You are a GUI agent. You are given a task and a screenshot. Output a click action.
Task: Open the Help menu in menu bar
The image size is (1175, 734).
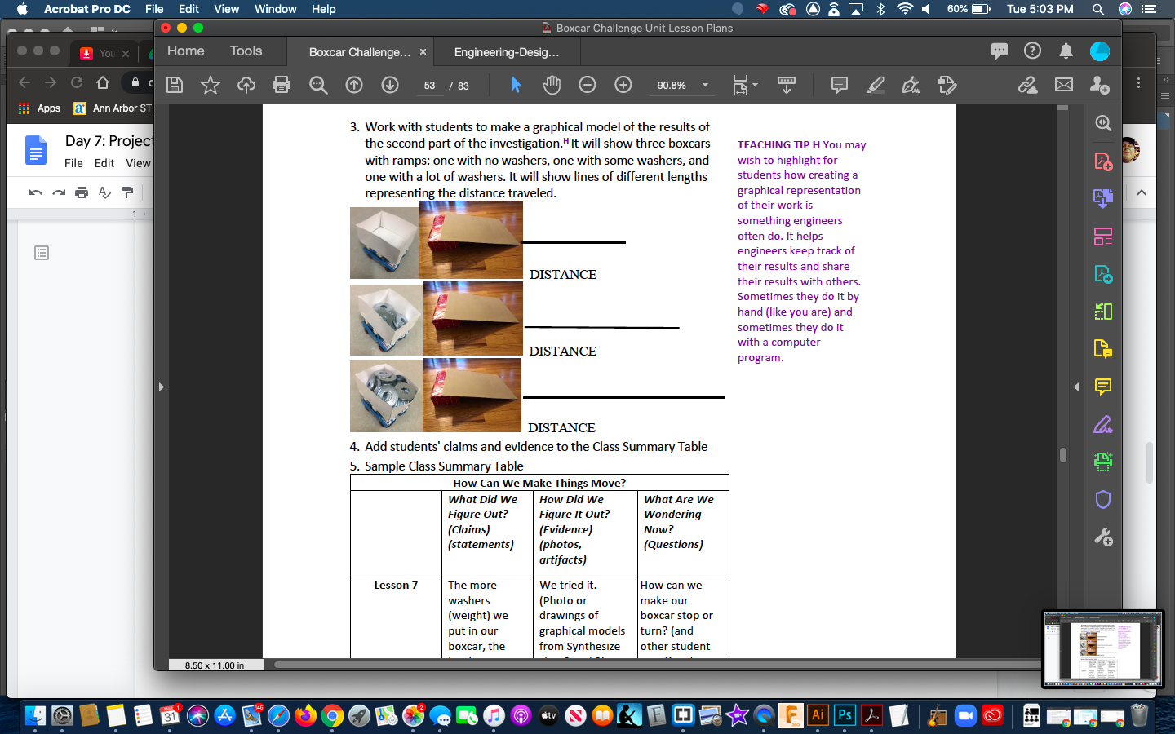click(x=323, y=9)
